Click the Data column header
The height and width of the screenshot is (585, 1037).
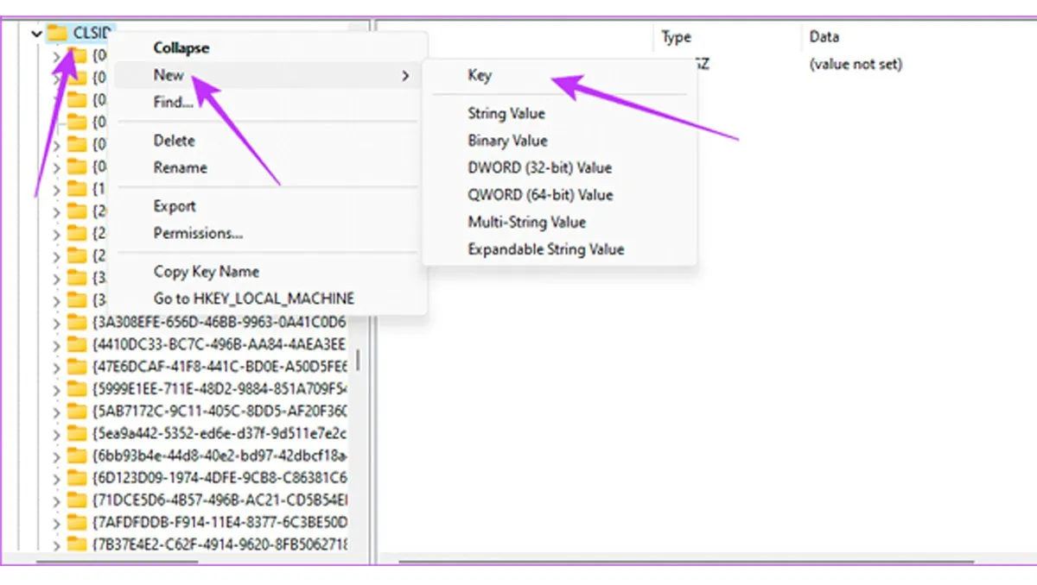(x=824, y=37)
